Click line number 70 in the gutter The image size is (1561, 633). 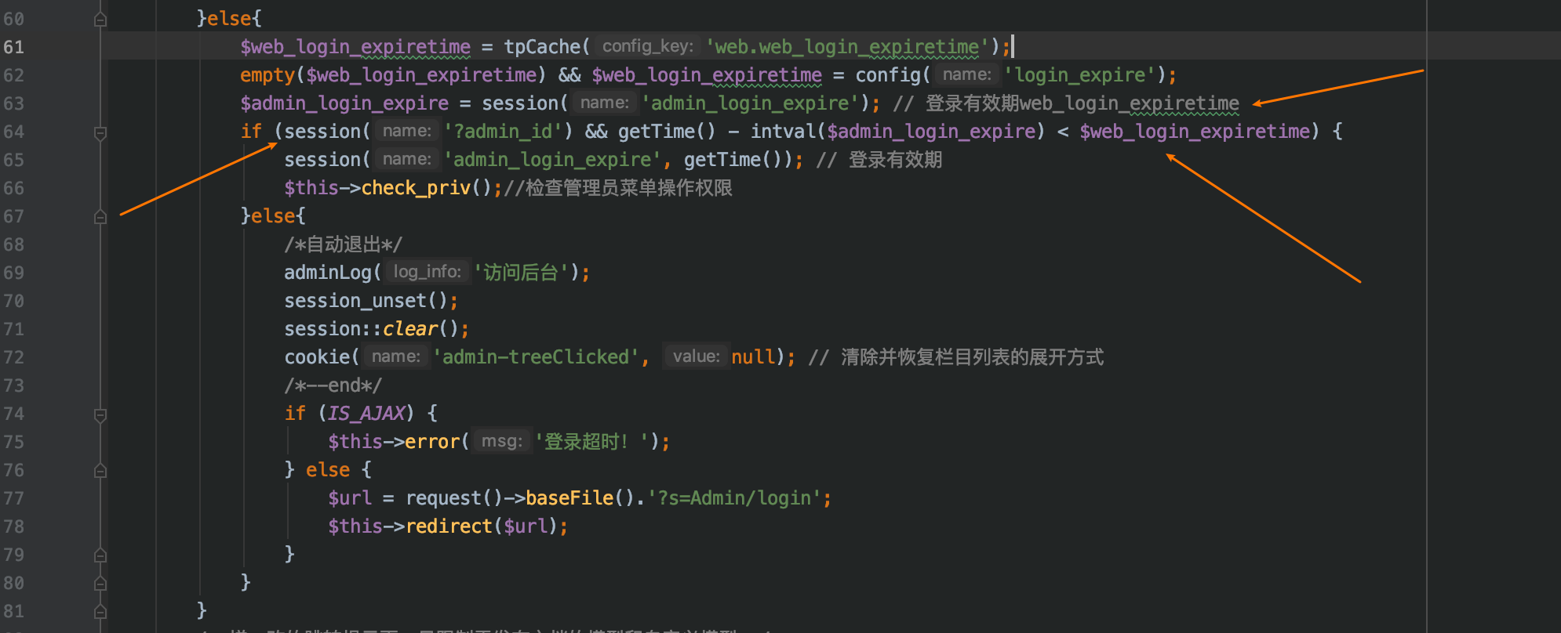[x=14, y=301]
